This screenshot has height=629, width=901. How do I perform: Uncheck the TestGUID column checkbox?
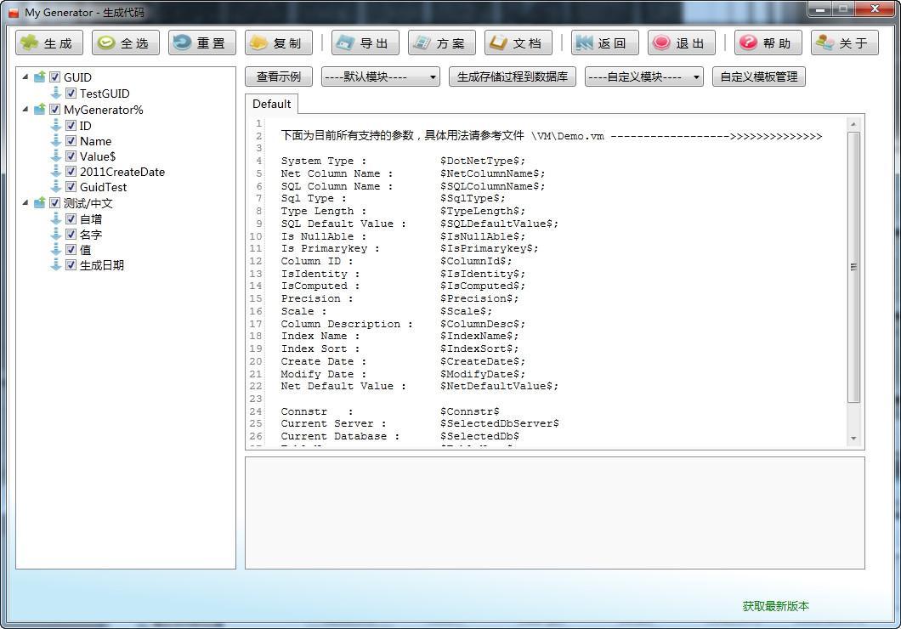coord(71,93)
